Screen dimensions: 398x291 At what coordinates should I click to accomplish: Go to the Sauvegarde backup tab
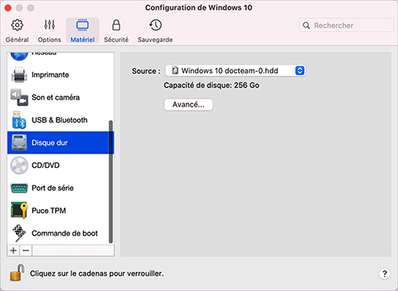(x=155, y=30)
